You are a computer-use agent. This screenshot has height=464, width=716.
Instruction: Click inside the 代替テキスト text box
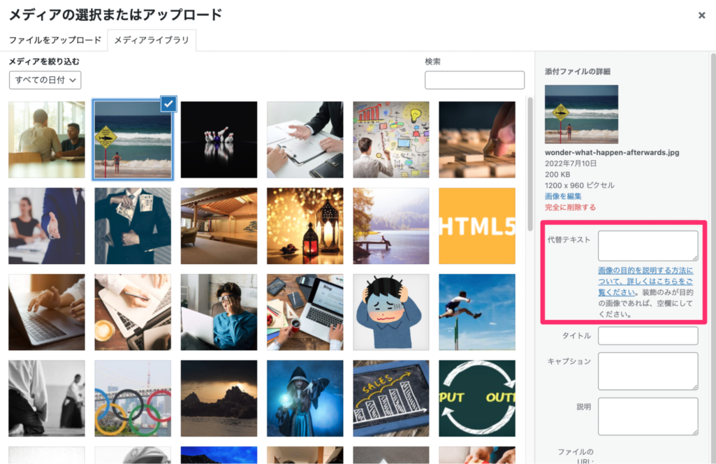coord(648,245)
